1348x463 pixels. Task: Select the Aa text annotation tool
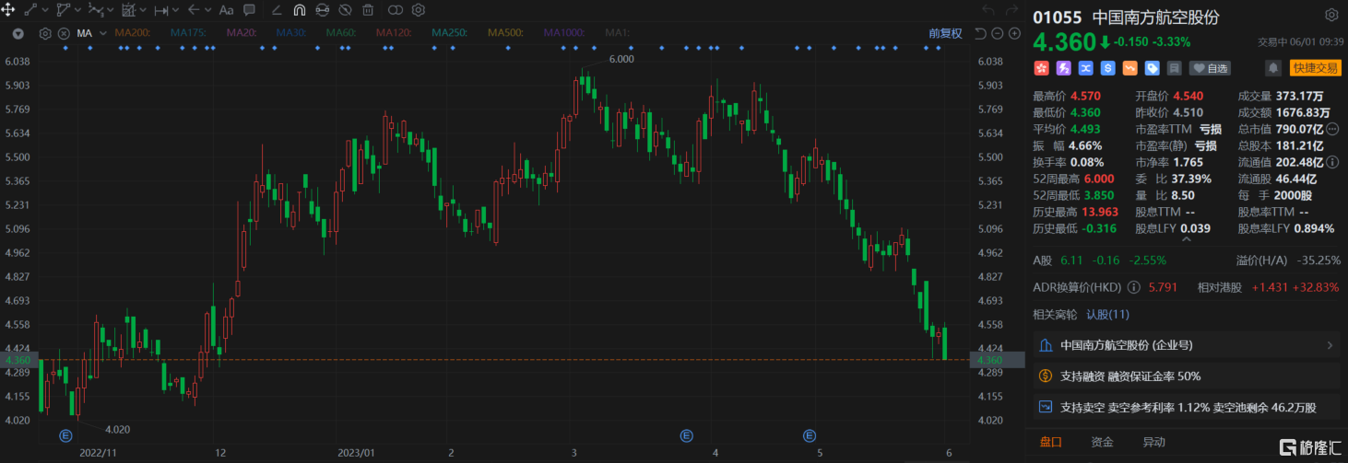(x=226, y=10)
